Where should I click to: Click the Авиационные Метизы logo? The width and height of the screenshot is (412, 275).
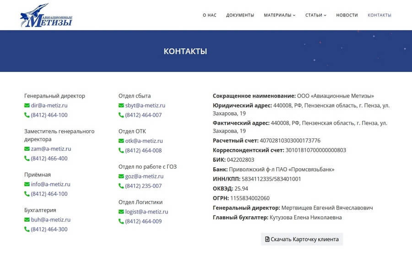pyautogui.click(x=46, y=15)
